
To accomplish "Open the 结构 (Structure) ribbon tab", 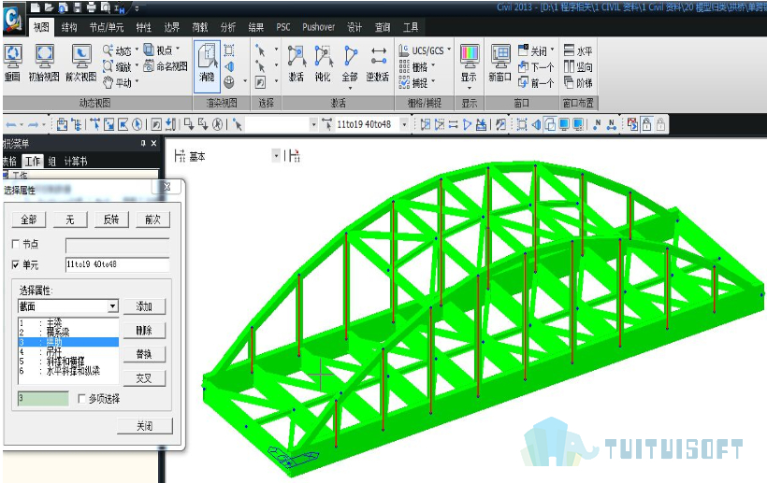I will [x=69, y=27].
